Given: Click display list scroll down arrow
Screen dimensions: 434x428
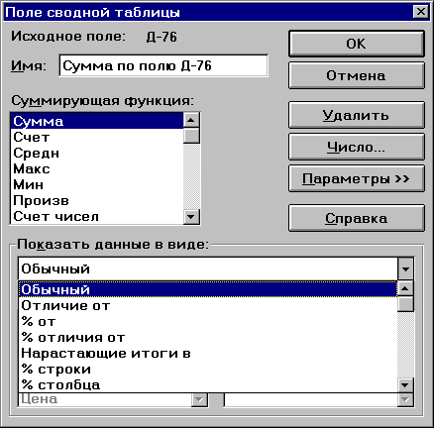Looking at the screenshot, I should coord(405,384).
